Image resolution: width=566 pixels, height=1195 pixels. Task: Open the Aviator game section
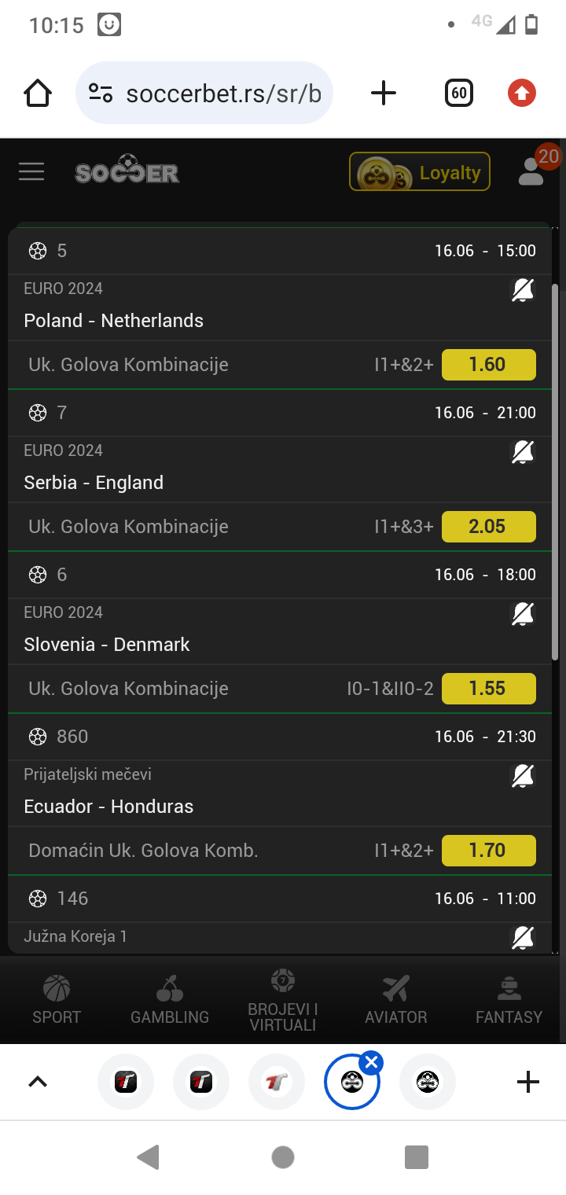click(x=395, y=999)
